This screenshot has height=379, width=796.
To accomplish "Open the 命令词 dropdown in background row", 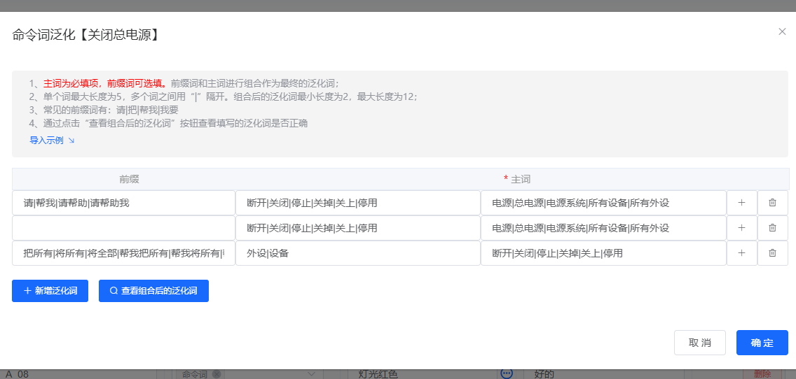I will pyautogui.click(x=312, y=374).
